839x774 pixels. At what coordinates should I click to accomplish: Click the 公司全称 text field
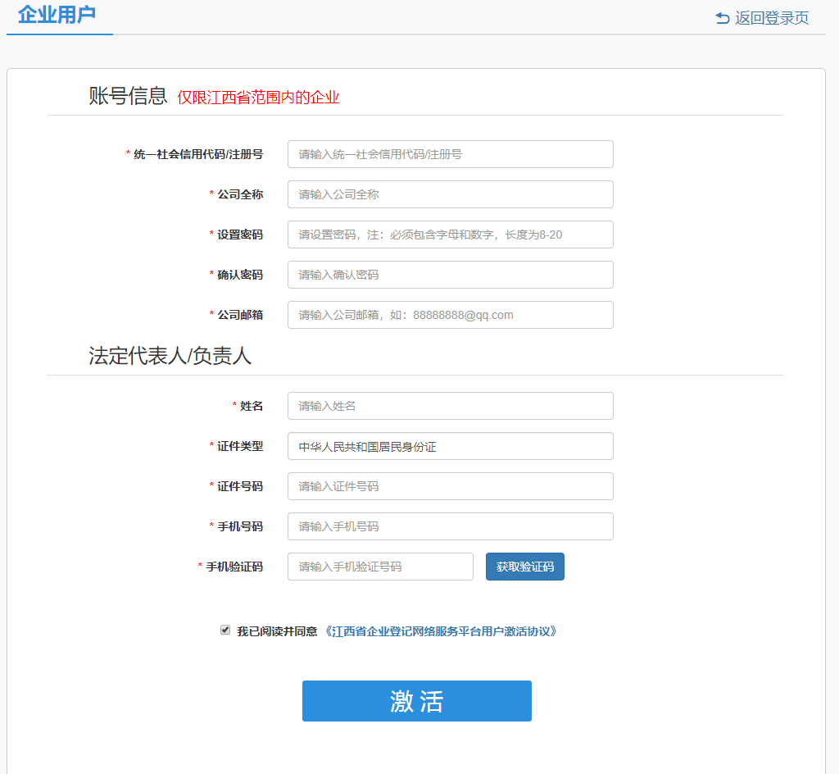click(450, 194)
